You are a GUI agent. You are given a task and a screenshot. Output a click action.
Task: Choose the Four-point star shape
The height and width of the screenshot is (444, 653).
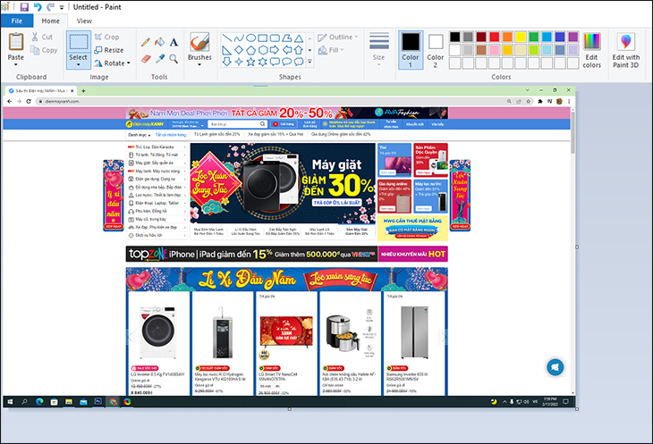coord(239,62)
